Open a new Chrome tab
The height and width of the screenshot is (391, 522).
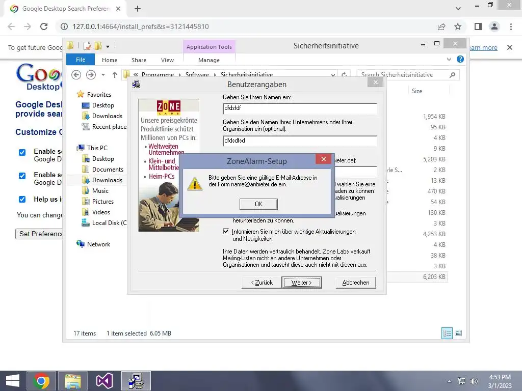(x=138, y=9)
